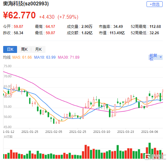The height and width of the screenshot is (162, 168).
Task: Click the 2021-03-23 date axis marker
Action: click(x=126, y=132)
